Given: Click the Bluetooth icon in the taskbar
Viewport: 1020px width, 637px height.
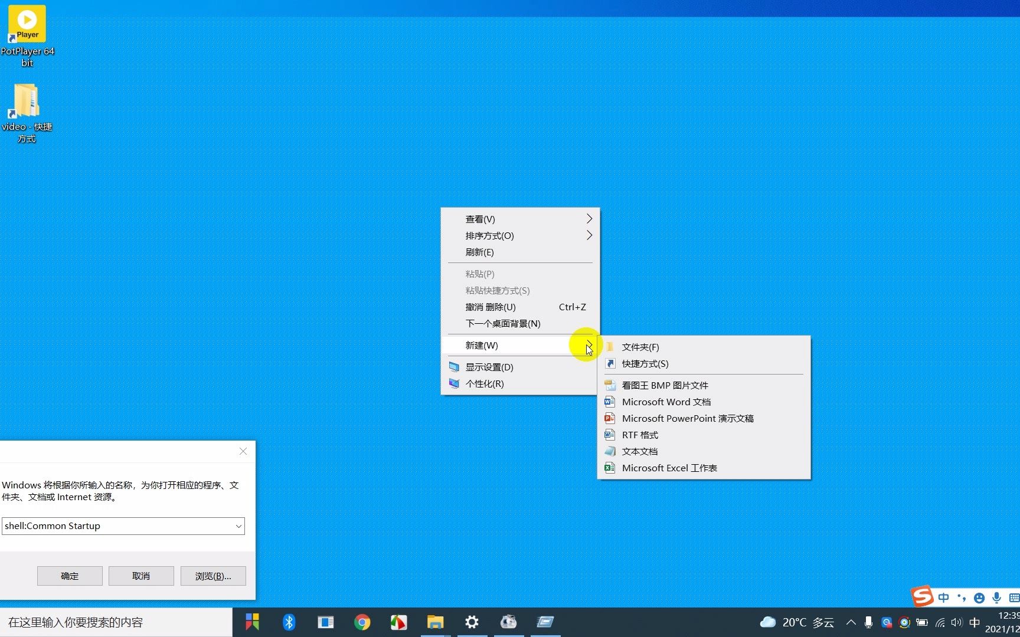Looking at the screenshot, I should point(289,622).
